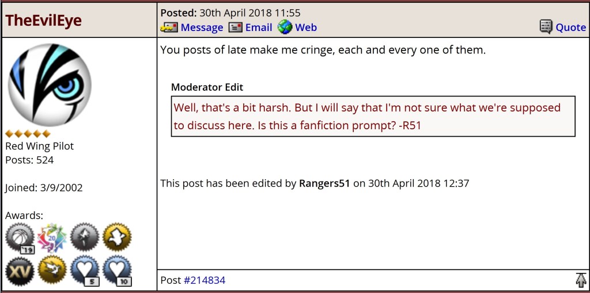Viewport: 590px width, 293px height.
Task: Click the five-diamond rank indicator
Action: (28, 134)
